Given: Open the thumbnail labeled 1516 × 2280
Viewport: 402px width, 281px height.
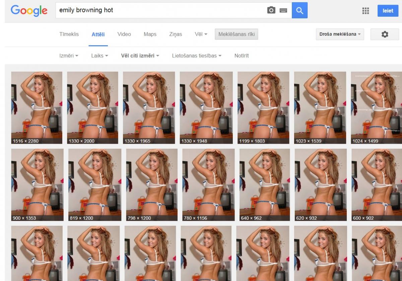Looking at the screenshot, I should tap(37, 108).
